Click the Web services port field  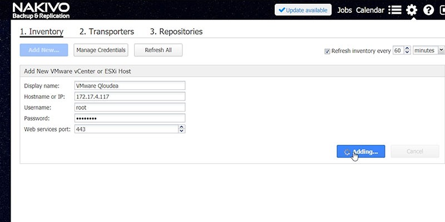(126, 129)
